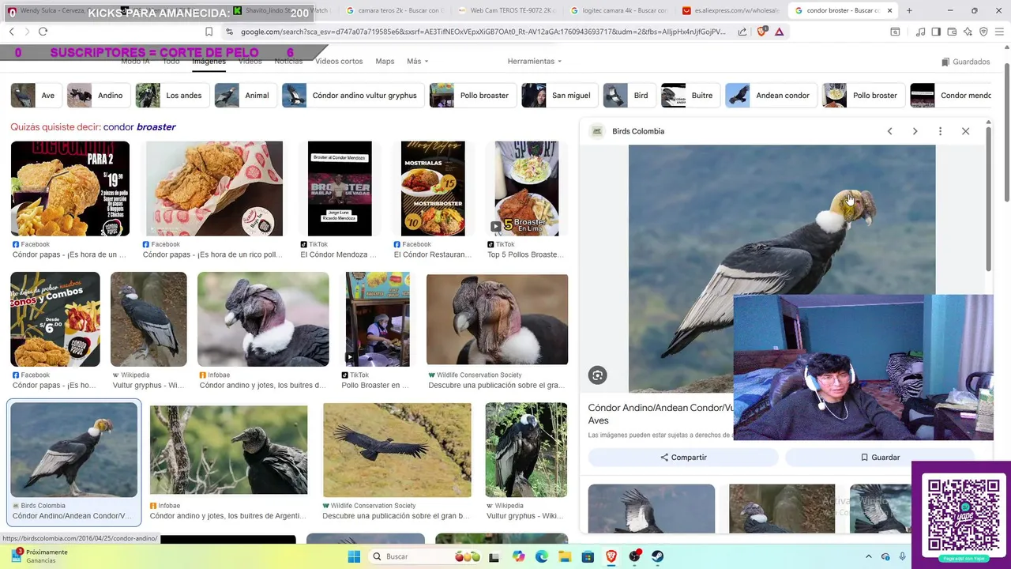Close the image preview panel

(x=965, y=131)
